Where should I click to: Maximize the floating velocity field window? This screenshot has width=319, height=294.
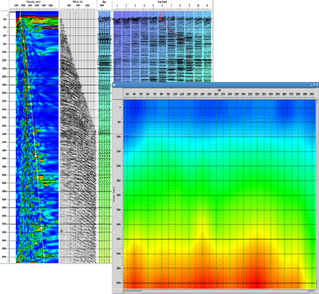click(314, 84)
